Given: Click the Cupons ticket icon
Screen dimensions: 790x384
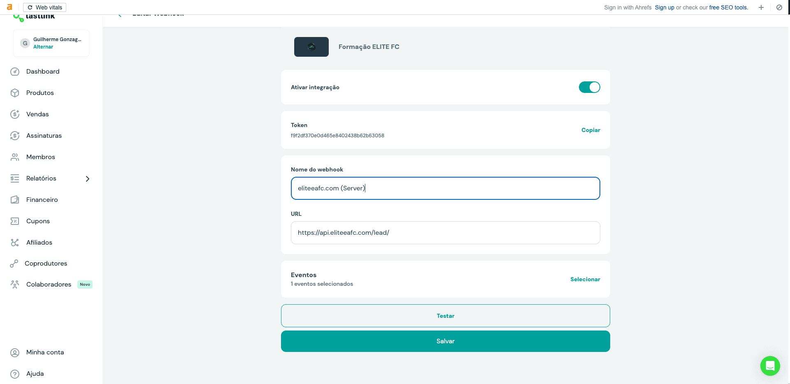Looking at the screenshot, I should (15, 221).
